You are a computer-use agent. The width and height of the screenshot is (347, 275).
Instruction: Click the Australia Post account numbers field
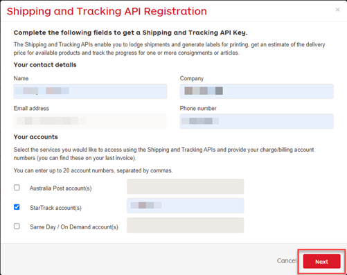(186, 186)
